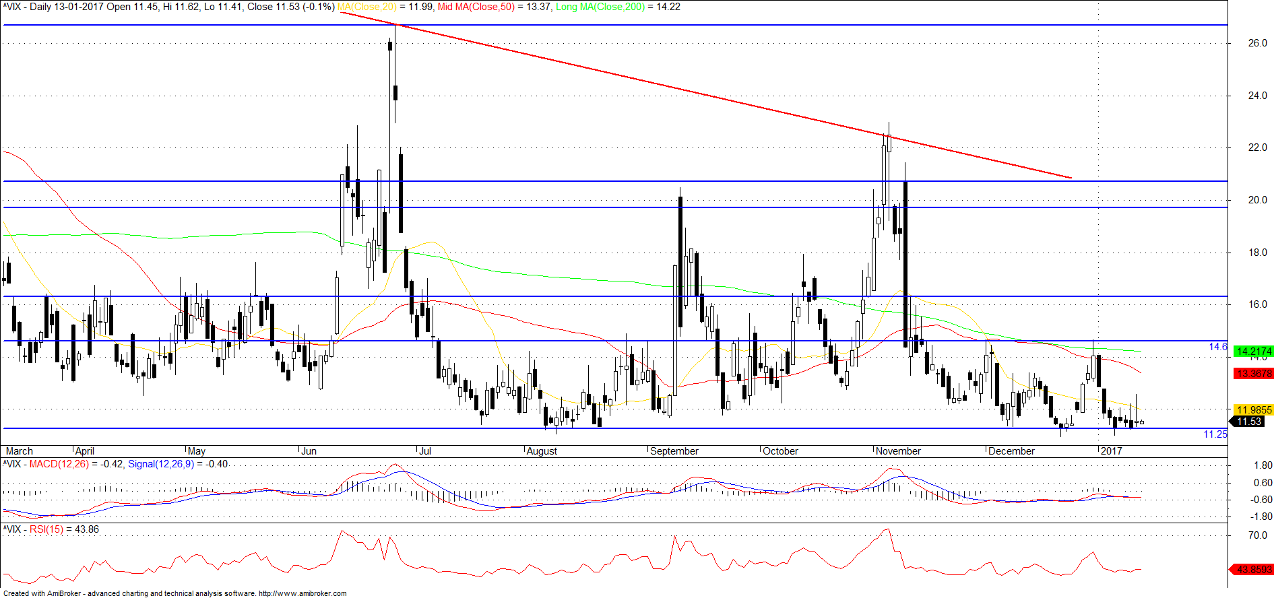Select the 11.25 support level label
Screen dimensions: 1274x598
(1215, 434)
